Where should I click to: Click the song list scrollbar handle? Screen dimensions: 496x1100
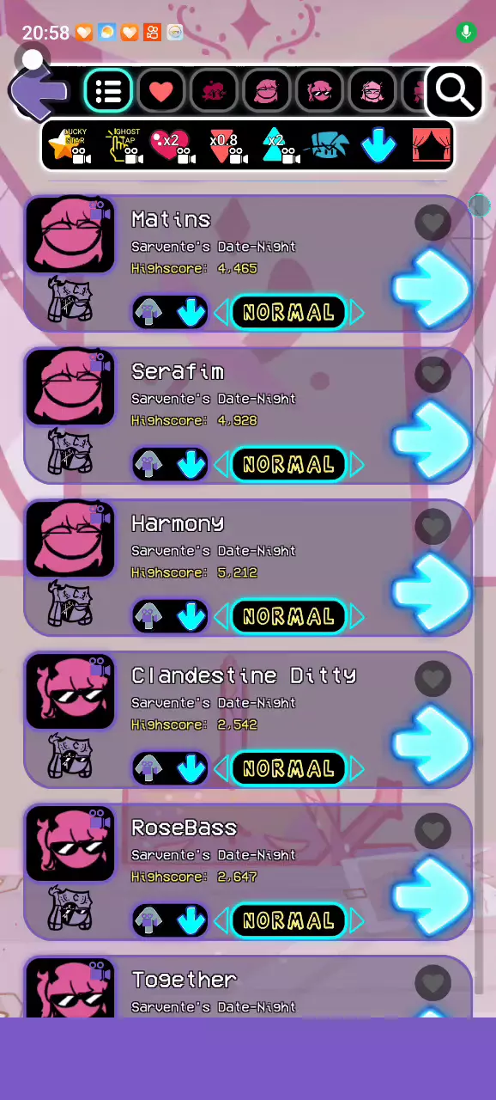point(479,205)
